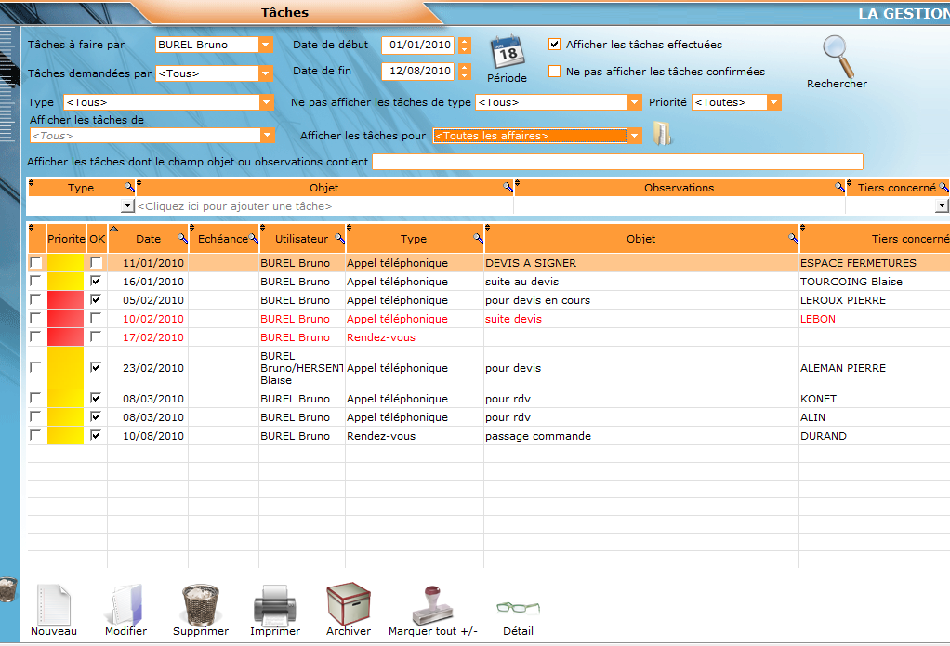Click search icon in Echéance column header
The width and height of the screenshot is (950, 646).
(253, 238)
